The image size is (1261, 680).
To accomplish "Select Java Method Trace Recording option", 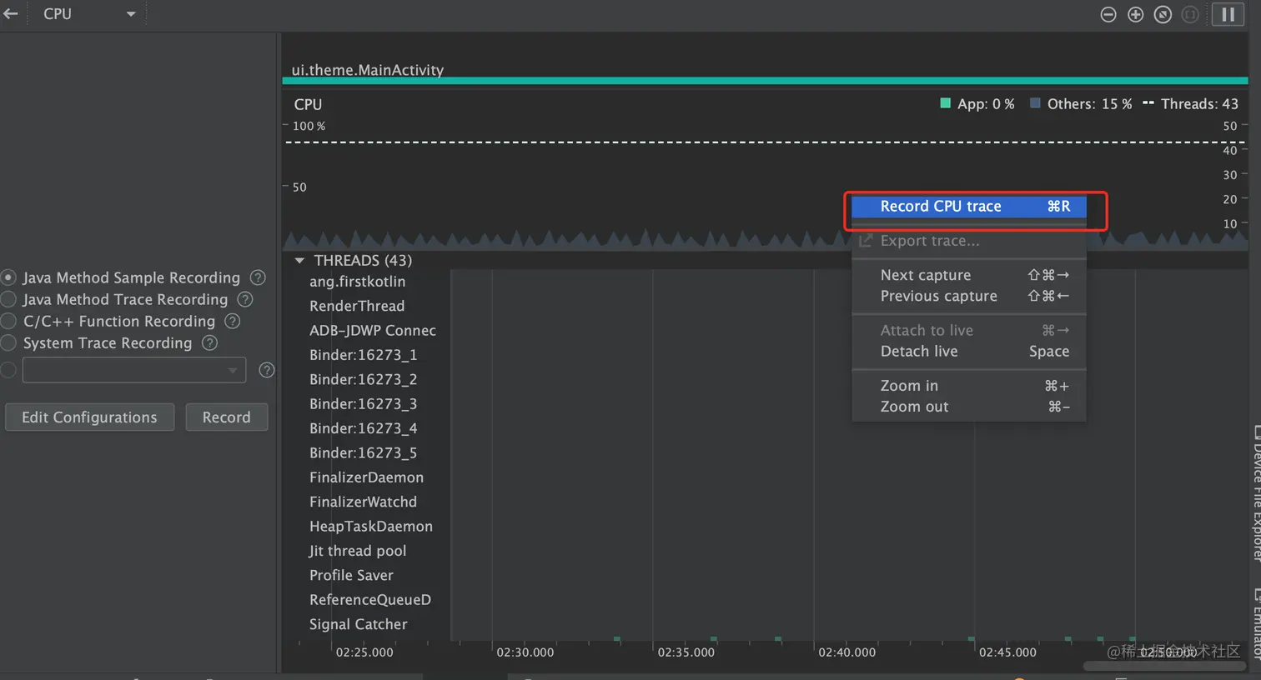I will click(9, 299).
